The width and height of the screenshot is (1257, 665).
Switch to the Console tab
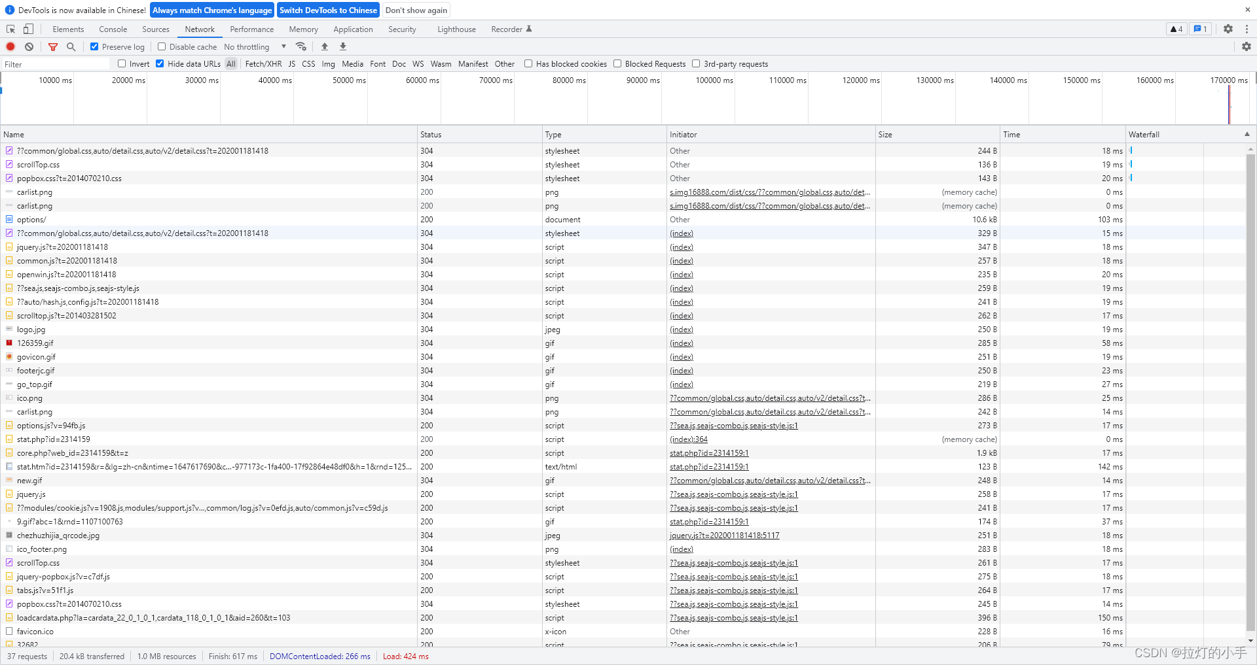[113, 29]
